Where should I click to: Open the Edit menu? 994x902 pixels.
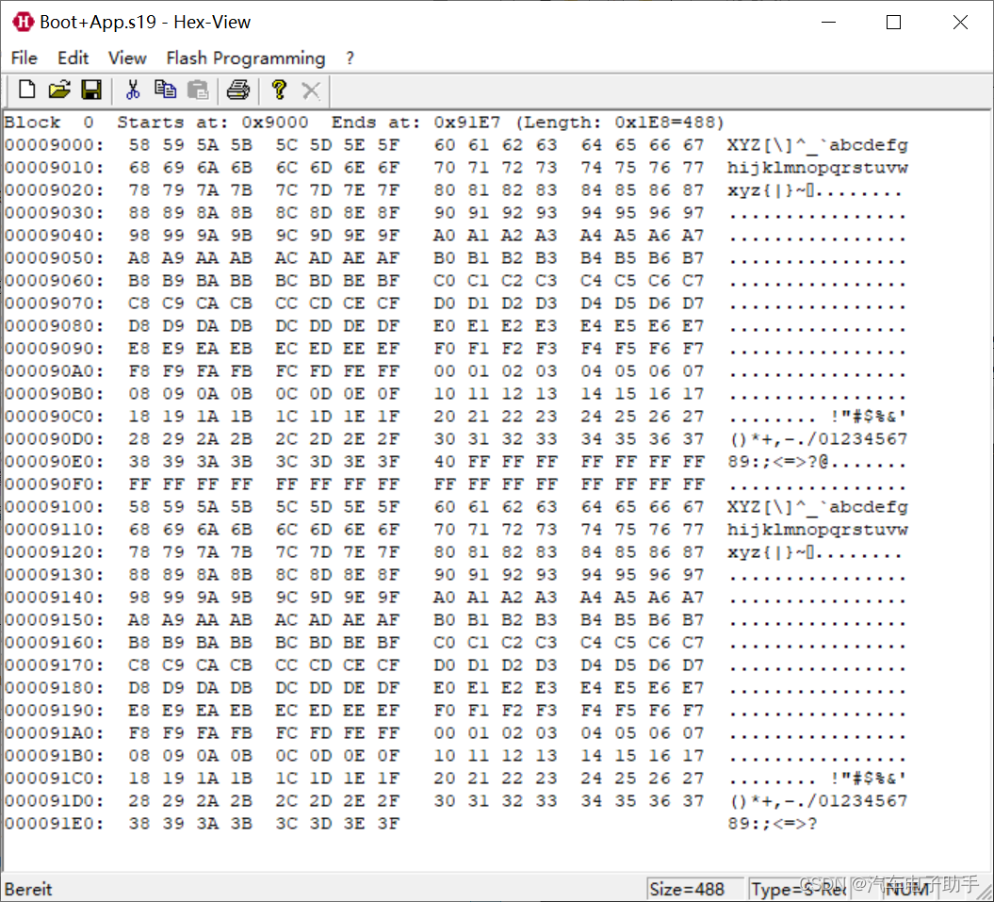[73, 57]
